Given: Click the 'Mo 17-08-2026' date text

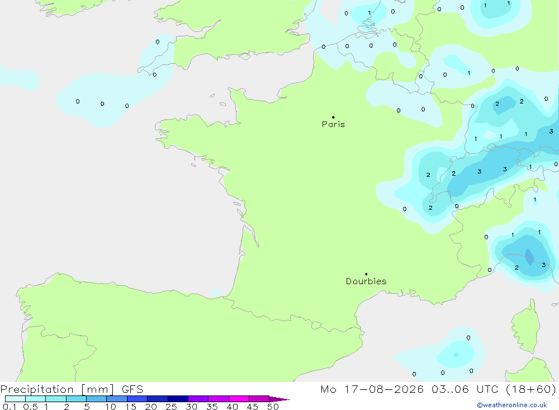Looking at the screenshot, I should 372,389.
